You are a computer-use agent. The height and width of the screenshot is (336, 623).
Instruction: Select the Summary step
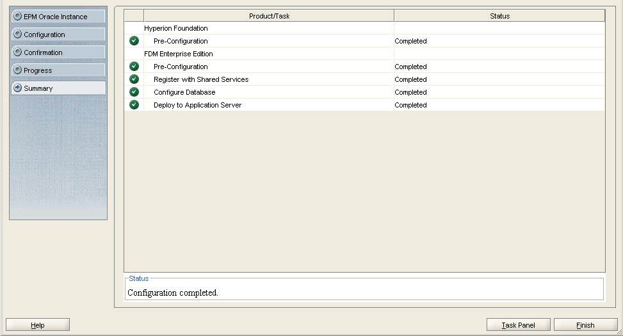[x=58, y=88]
